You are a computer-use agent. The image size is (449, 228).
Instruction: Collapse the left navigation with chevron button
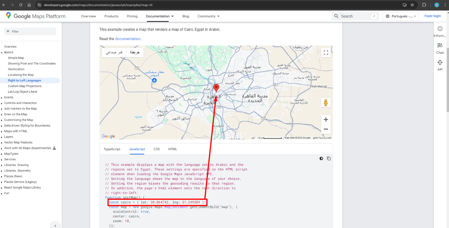(55, 225)
